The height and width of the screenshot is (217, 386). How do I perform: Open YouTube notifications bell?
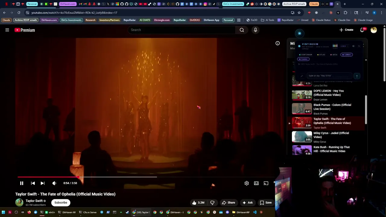pos(362,30)
